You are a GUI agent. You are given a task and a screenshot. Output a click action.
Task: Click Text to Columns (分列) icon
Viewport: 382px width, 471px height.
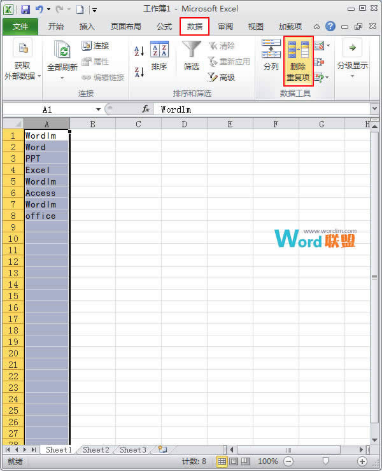click(271, 48)
